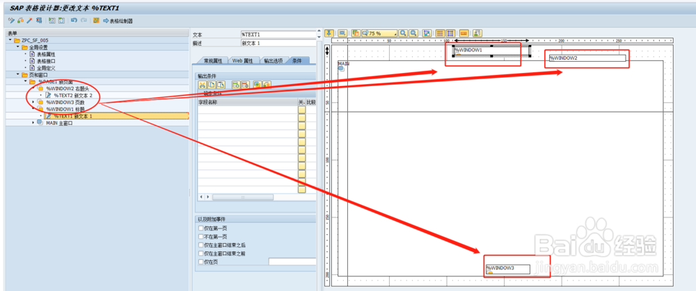Viewport: 696px width, 291px height.
Task: Select 表格属性 in the tree
Action: [46, 54]
